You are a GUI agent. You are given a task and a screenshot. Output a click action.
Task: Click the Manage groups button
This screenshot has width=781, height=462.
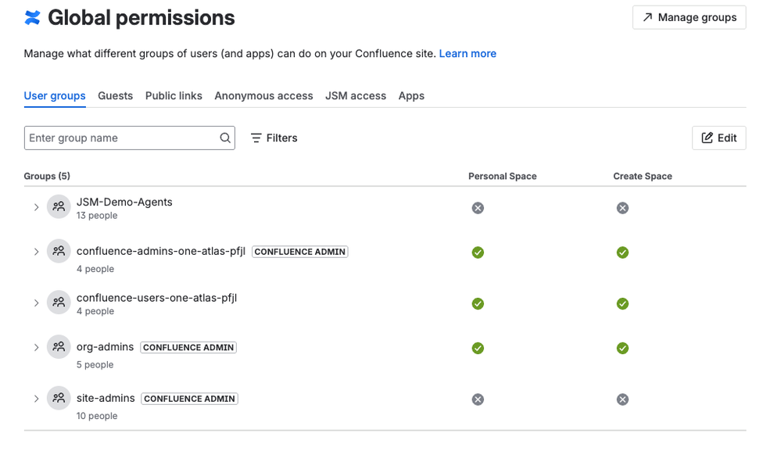pyautogui.click(x=689, y=17)
